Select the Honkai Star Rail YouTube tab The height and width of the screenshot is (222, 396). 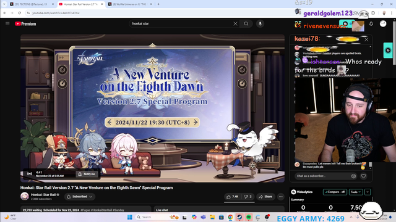(80, 4)
